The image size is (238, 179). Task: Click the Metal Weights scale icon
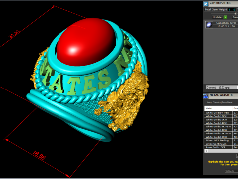(x=206, y=96)
